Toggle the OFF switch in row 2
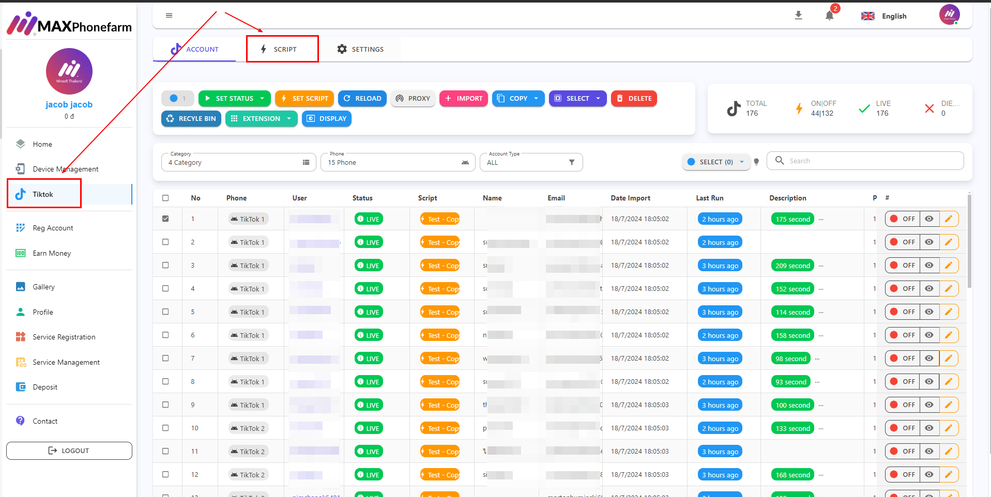Viewport: 991px width, 497px height. [903, 242]
